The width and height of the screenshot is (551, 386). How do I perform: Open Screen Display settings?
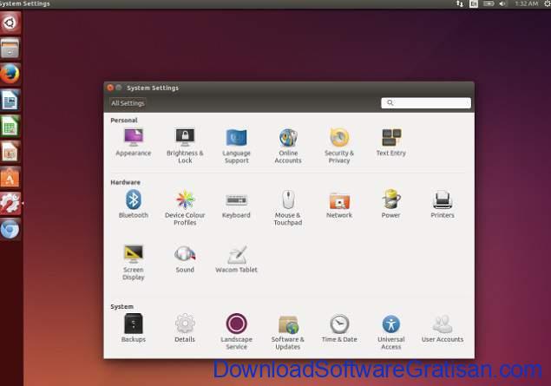133,262
